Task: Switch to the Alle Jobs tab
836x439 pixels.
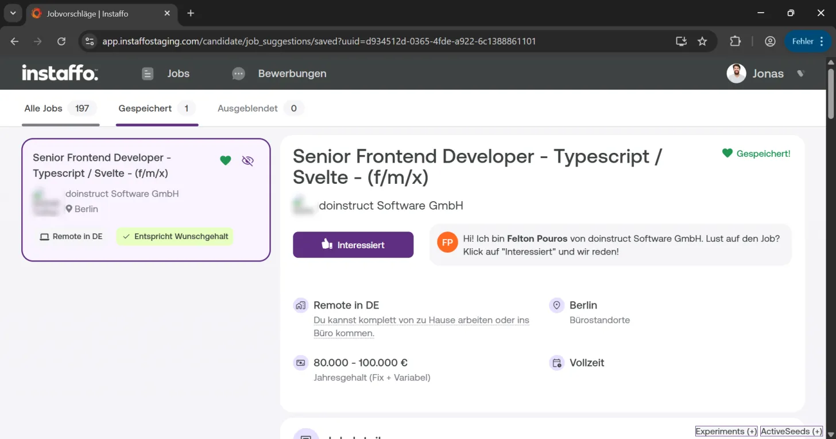Action: click(x=61, y=109)
